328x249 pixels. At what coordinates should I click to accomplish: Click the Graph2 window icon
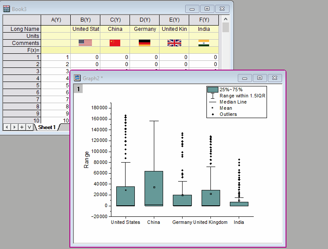[77, 78]
